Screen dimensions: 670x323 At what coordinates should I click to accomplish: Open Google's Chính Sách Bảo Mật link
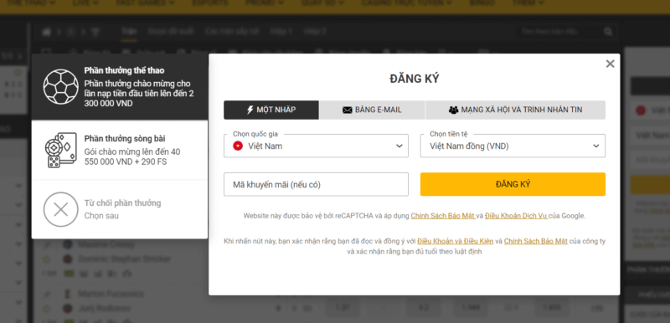pyautogui.click(x=443, y=216)
